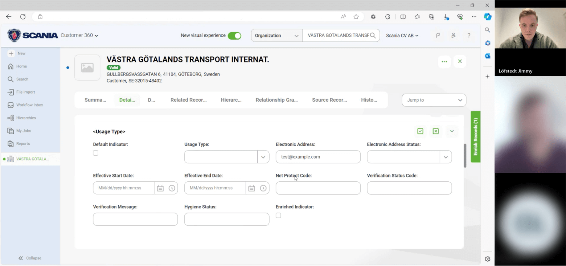Open the flag bookmarks icon in header
The width and height of the screenshot is (566, 266).
[x=438, y=35]
